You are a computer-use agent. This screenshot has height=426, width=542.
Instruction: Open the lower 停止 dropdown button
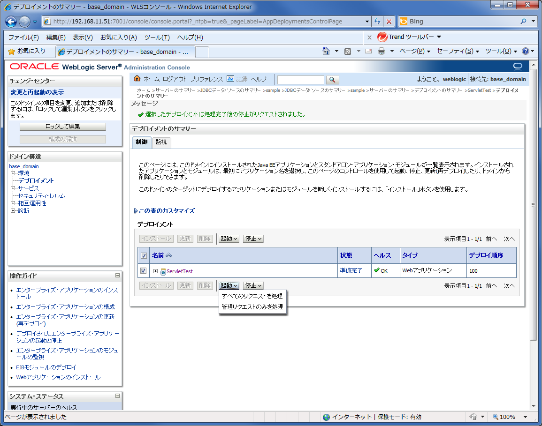coord(253,285)
